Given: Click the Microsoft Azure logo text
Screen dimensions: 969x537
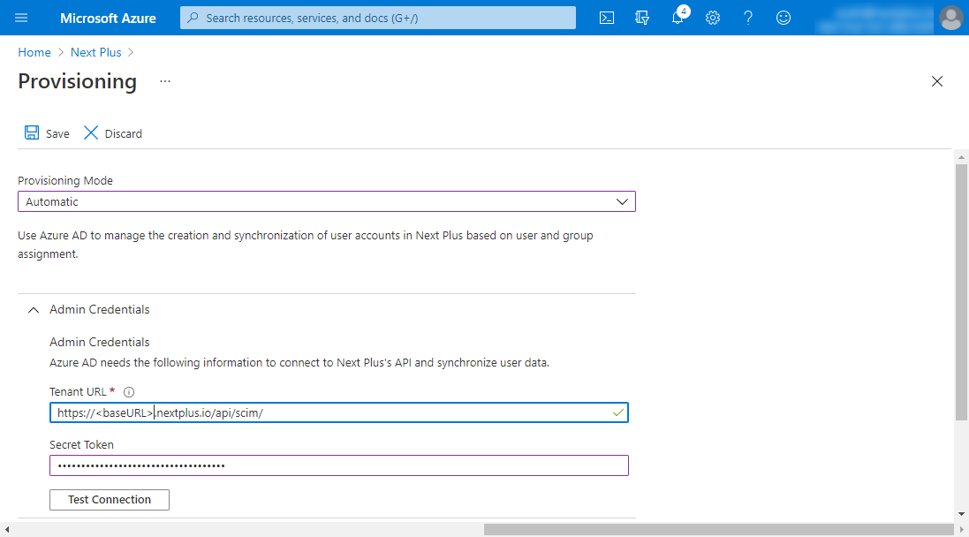Looking at the screenshot, I should [x=108, y=18].
